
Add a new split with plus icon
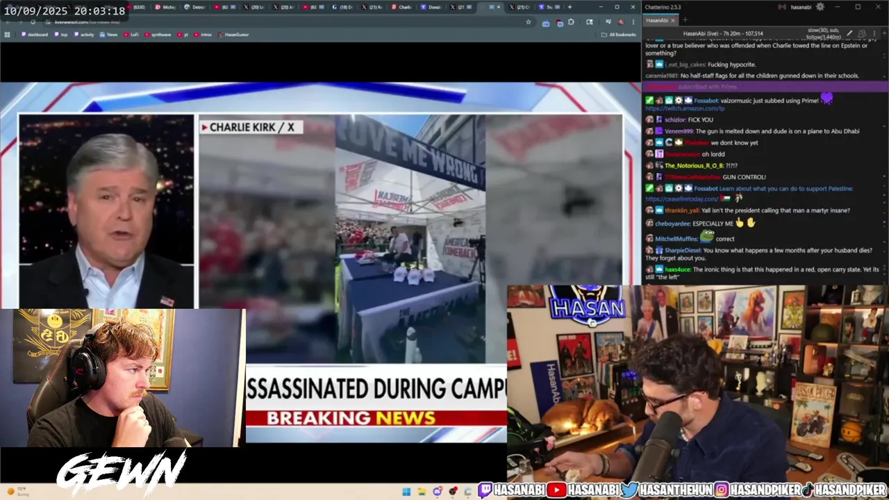click(x=883, y=33)
